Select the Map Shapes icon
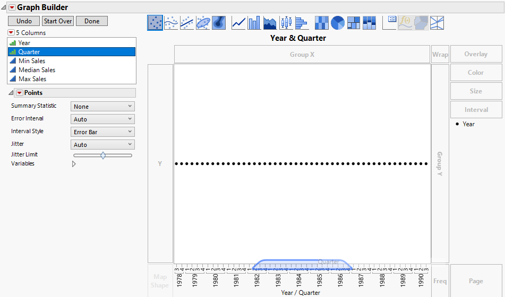 click(421, 23)
